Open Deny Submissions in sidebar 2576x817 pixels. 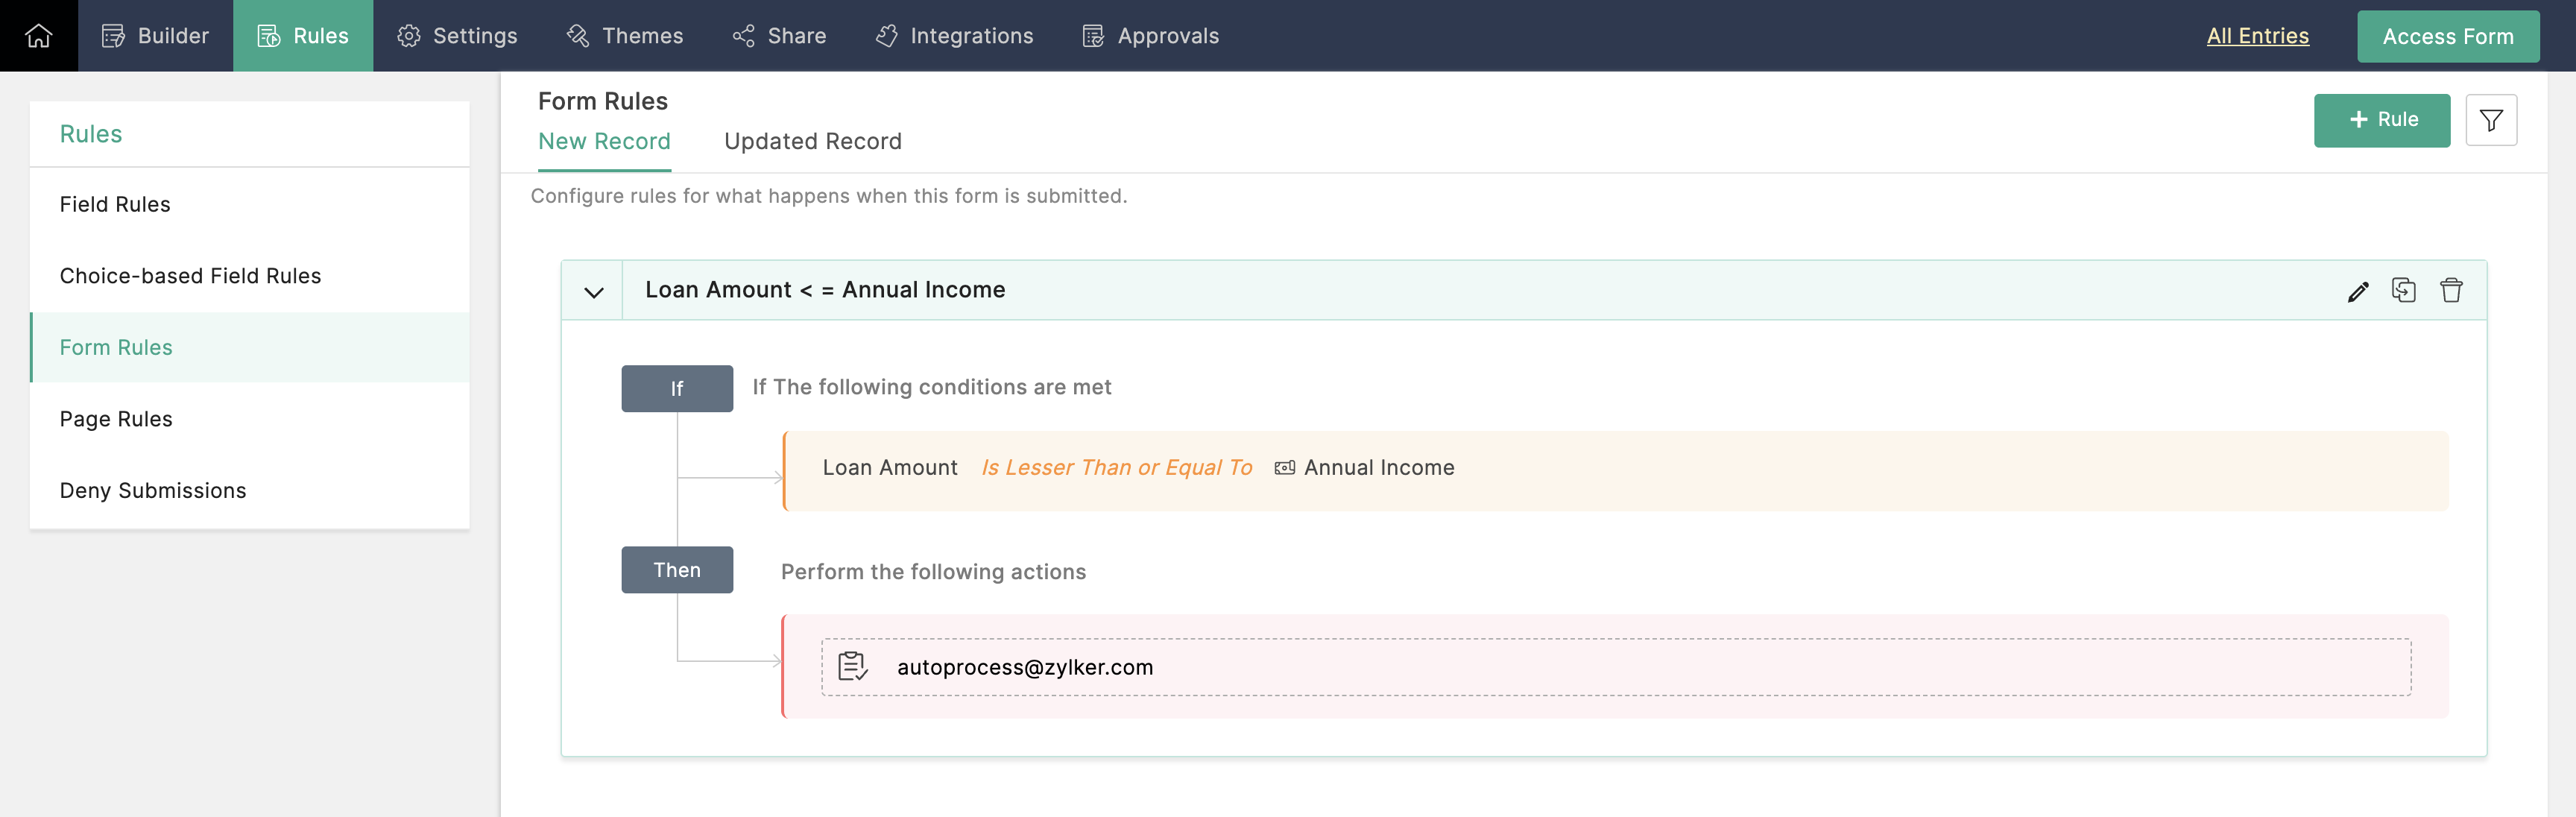click(x=153, y=490)
